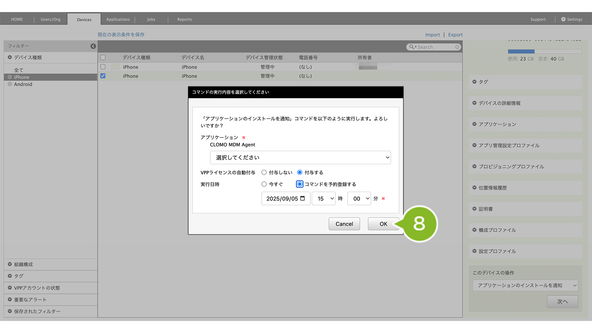Switch to the Applications tab

click(118, 19)
